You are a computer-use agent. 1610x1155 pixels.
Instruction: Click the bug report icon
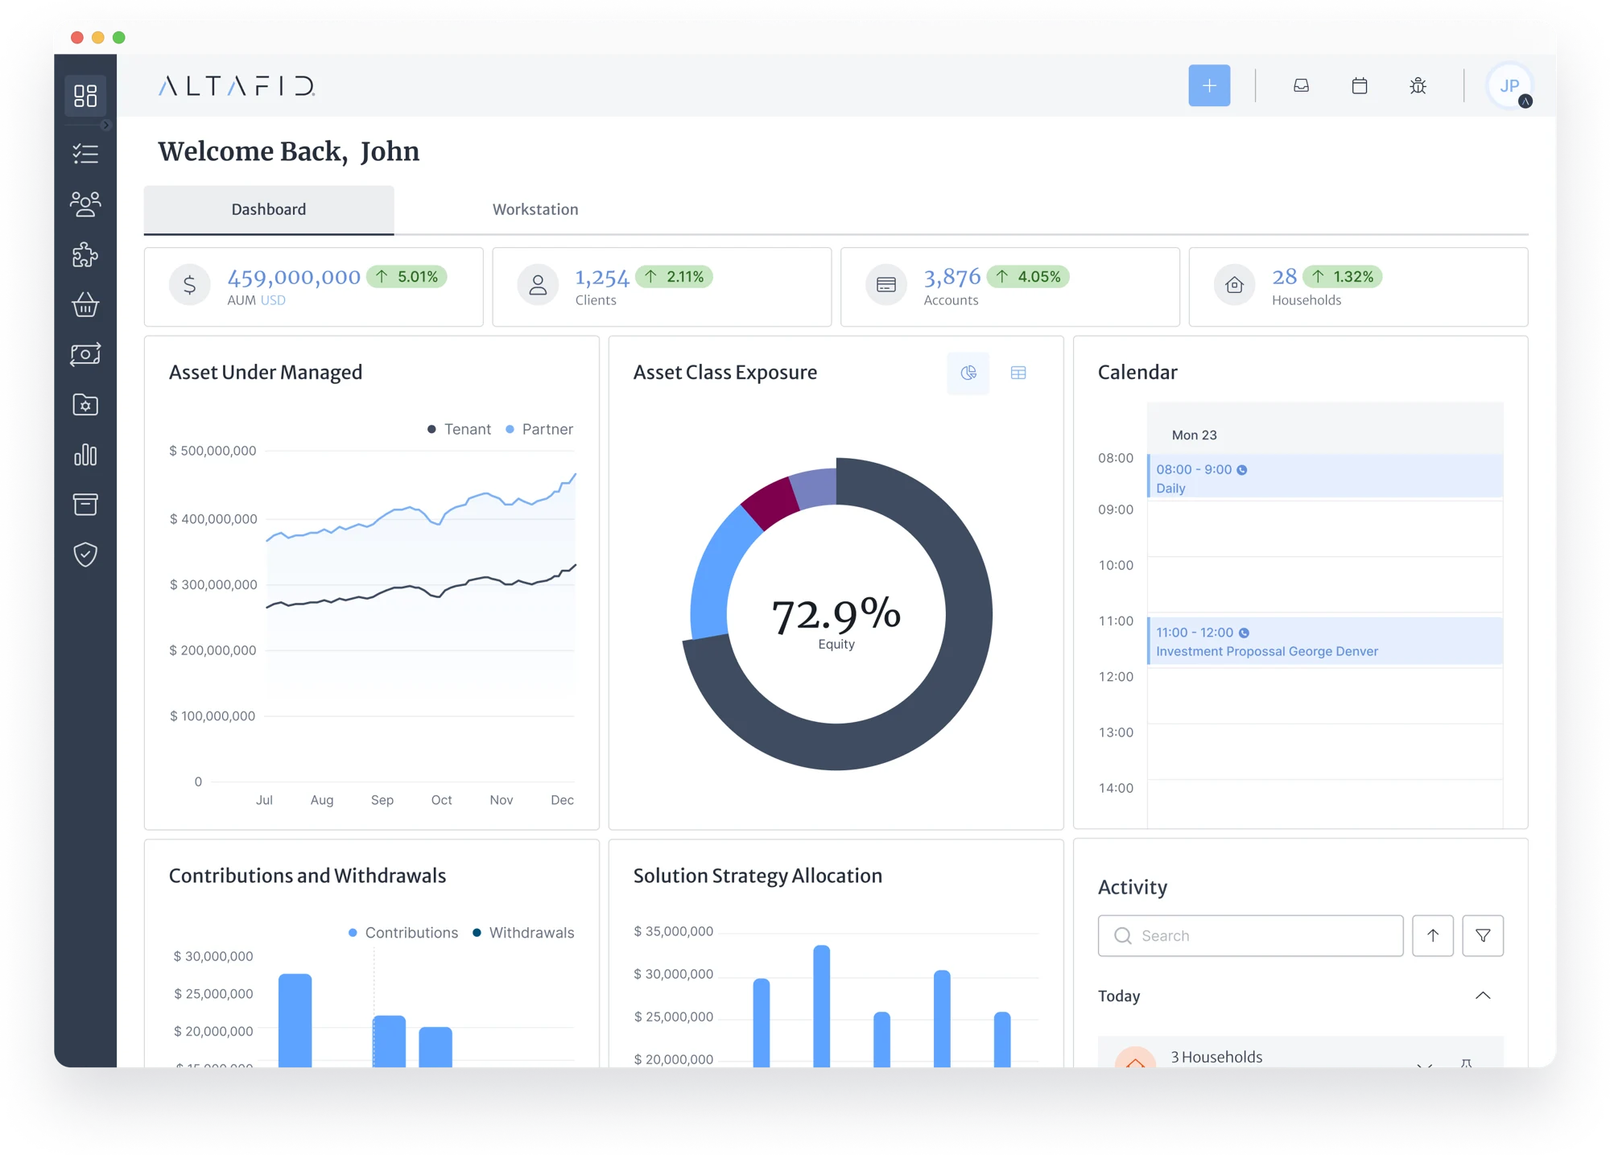click(1418, 85)
